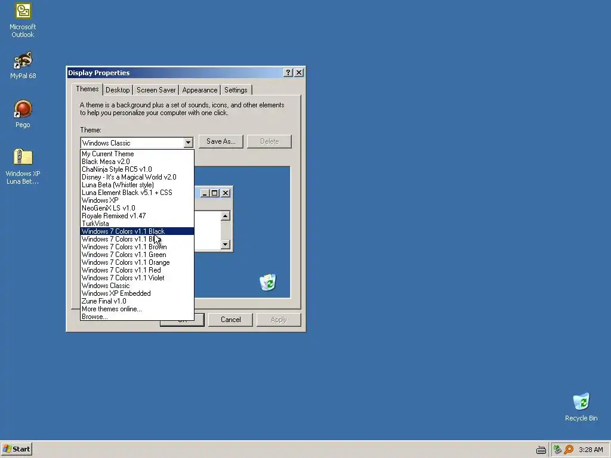The width and height of the screenshot is (611, 458).
Task: Select Windows 7 Colors v1.1 Black
Action: coord(137,231)
